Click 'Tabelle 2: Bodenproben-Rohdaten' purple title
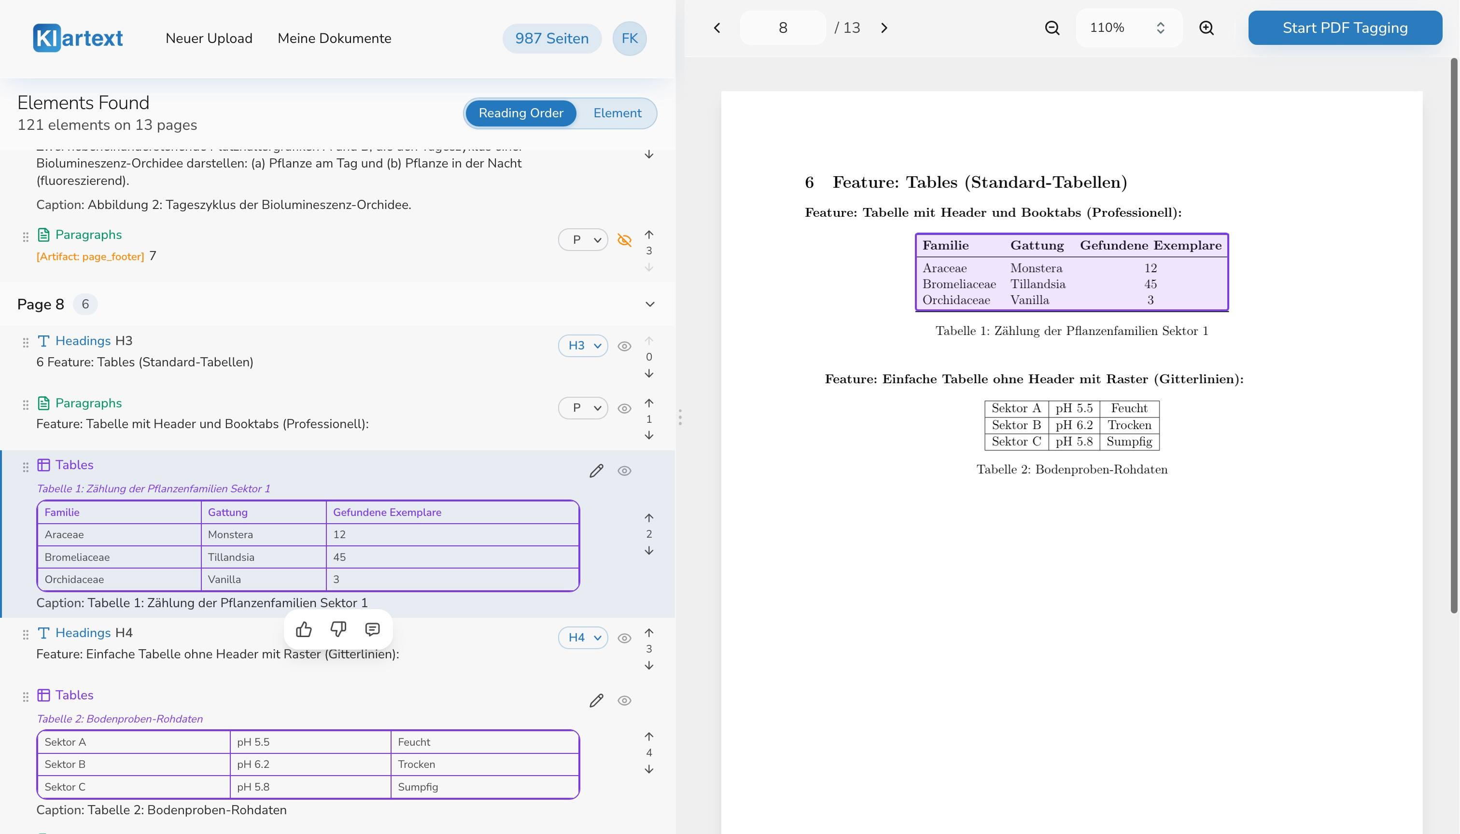Screen dimensions: 1460x834 [120, 719]
